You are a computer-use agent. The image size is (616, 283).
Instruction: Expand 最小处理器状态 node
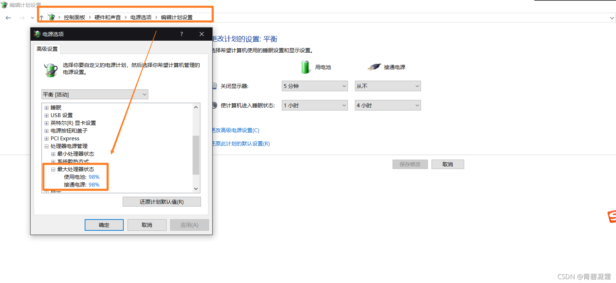pos(53,154)
